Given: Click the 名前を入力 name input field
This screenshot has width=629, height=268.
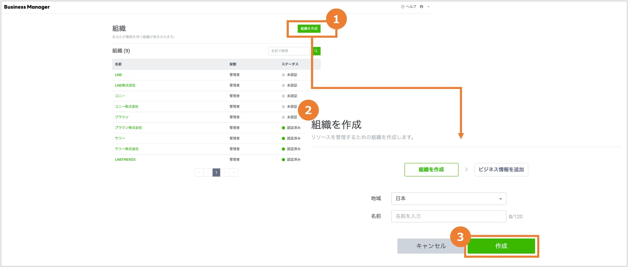Looking at the screenshot, I should [x=449, y=217].
